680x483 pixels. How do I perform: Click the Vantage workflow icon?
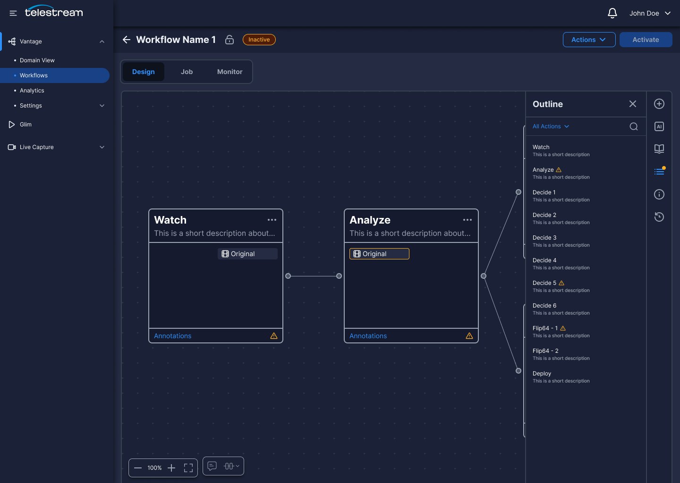(x=12, y=42)
